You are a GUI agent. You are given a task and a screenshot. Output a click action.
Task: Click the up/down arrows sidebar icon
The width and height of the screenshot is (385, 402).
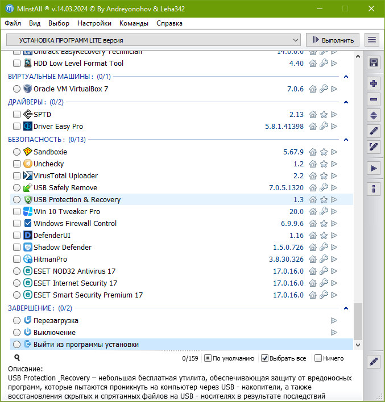coord(374,115)
